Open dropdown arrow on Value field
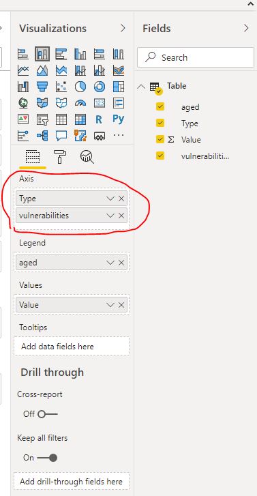The height and width of the screenshot is (496, 257). click(x=110, y=305)
